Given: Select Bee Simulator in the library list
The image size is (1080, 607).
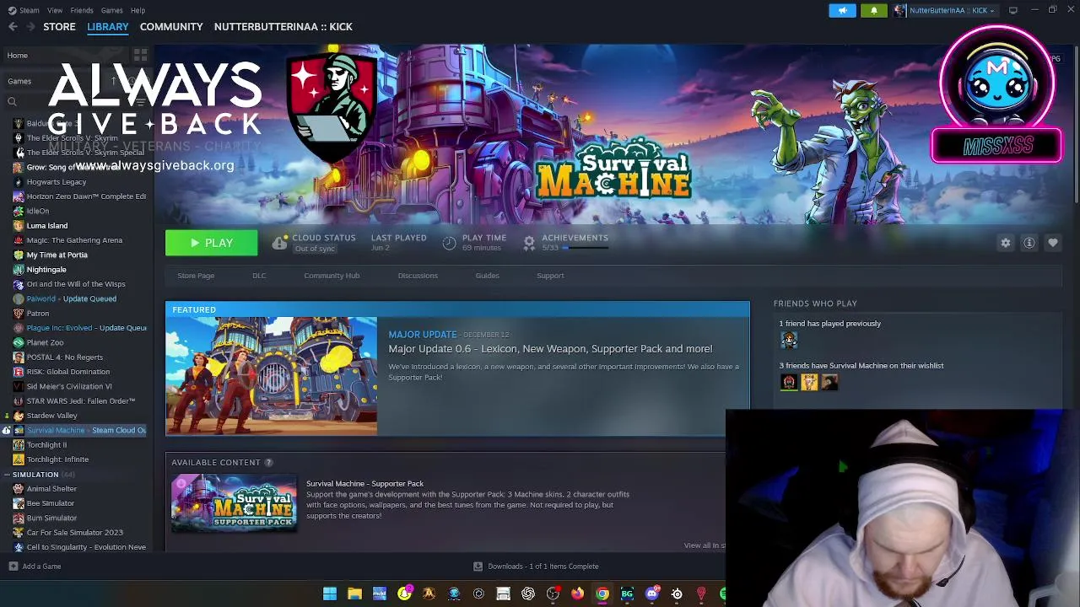Looking at the screenshot, I should point(50,503).
